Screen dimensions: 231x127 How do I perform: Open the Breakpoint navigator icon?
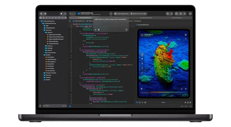pyautogui.click(x=62, y=18)
